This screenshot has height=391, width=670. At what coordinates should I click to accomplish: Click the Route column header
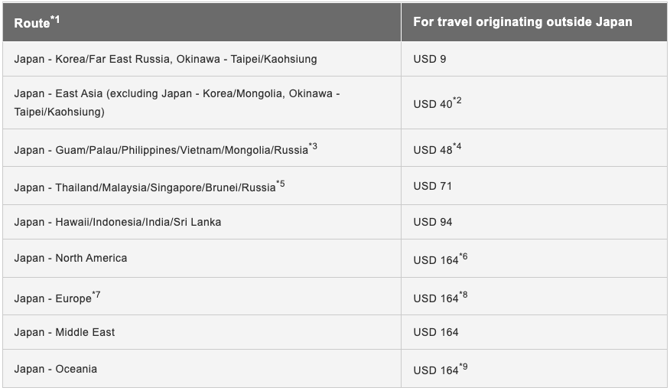tap(31, 23)
